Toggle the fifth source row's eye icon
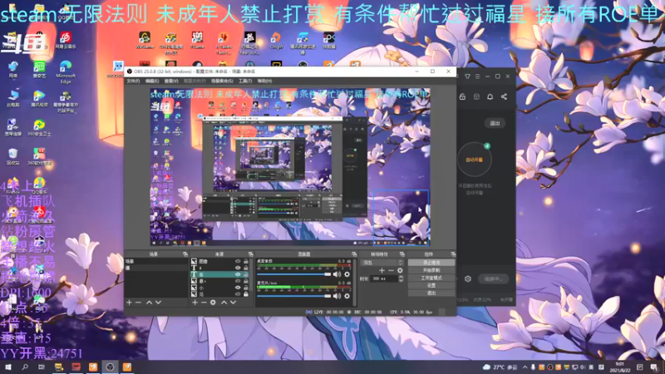Screen dimensions: 665x374 (x=238, y=288)
